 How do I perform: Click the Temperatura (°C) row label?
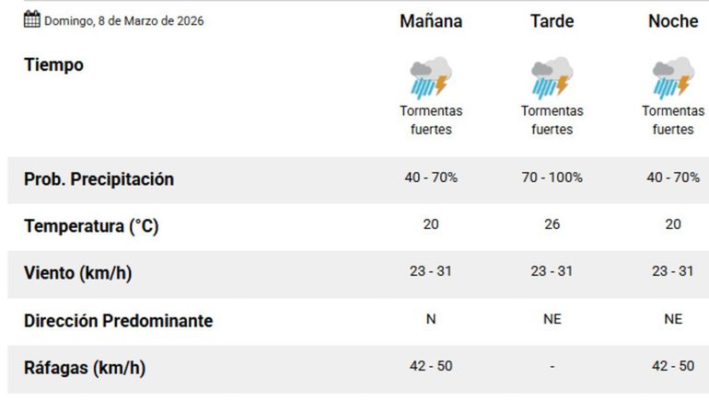[91, 226]
